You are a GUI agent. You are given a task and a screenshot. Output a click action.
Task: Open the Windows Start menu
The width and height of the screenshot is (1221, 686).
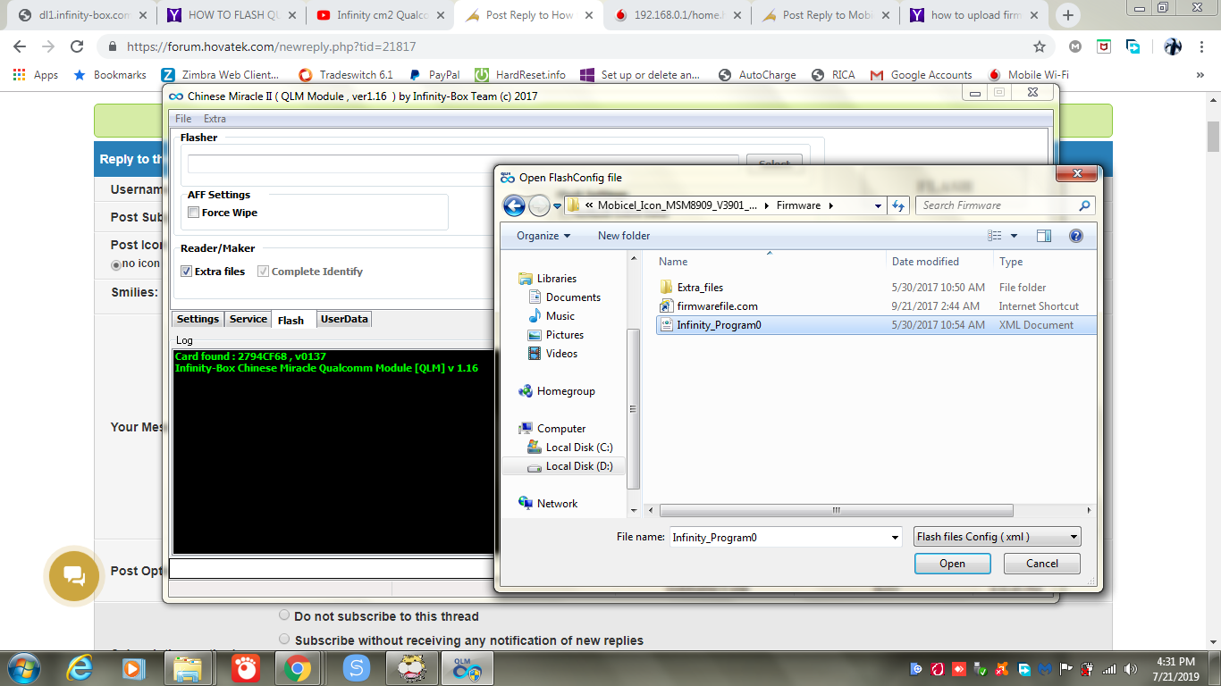pyautogui.click(x=22, y=667)
